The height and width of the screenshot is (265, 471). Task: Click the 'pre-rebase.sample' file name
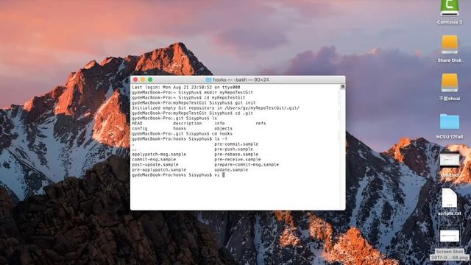click(236, 154)
